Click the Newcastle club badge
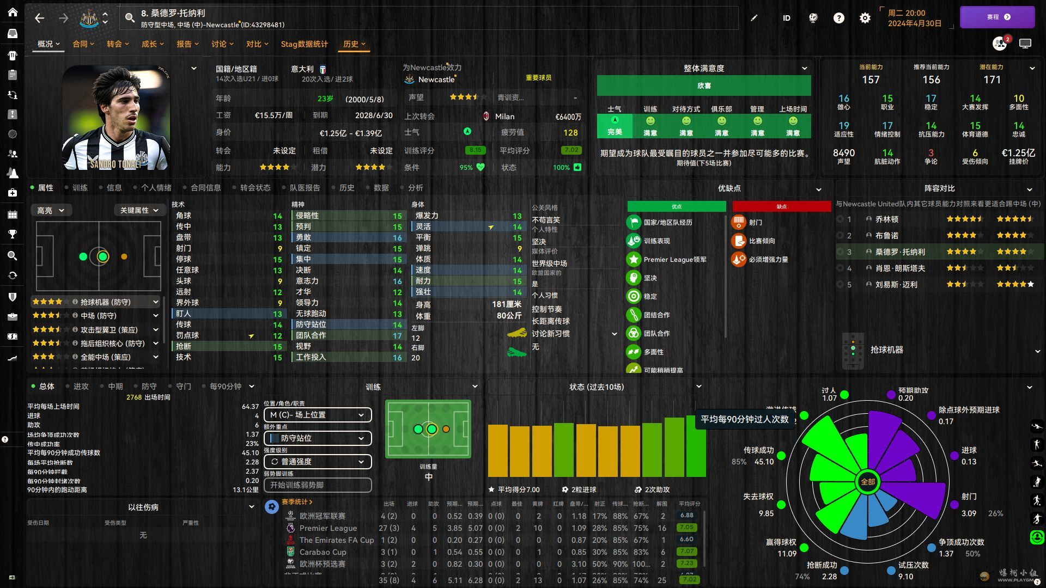 coord(89,18)
